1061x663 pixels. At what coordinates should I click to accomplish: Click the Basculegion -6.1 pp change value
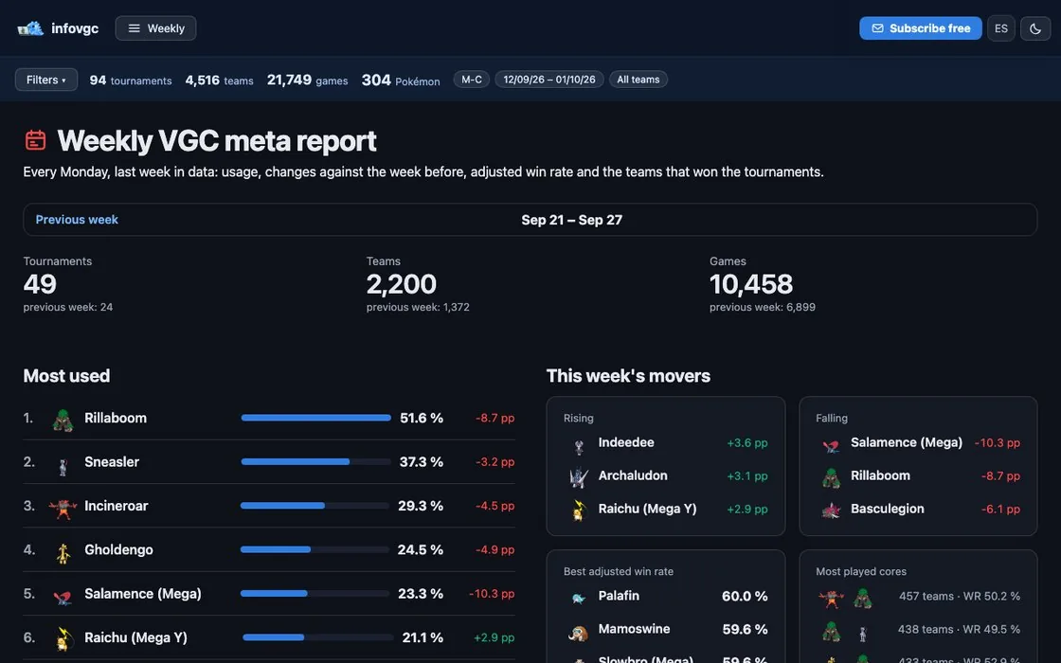1000,509
